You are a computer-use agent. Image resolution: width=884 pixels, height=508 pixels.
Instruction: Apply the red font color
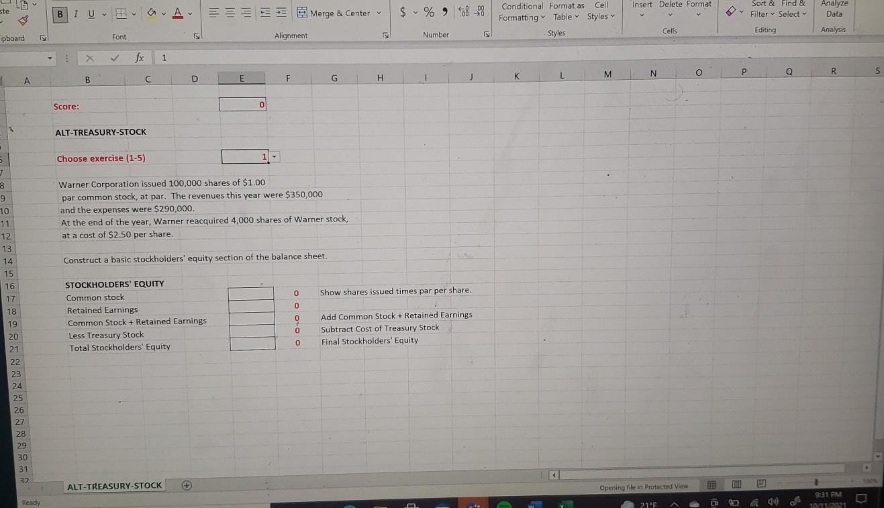[x=177, y=13]
